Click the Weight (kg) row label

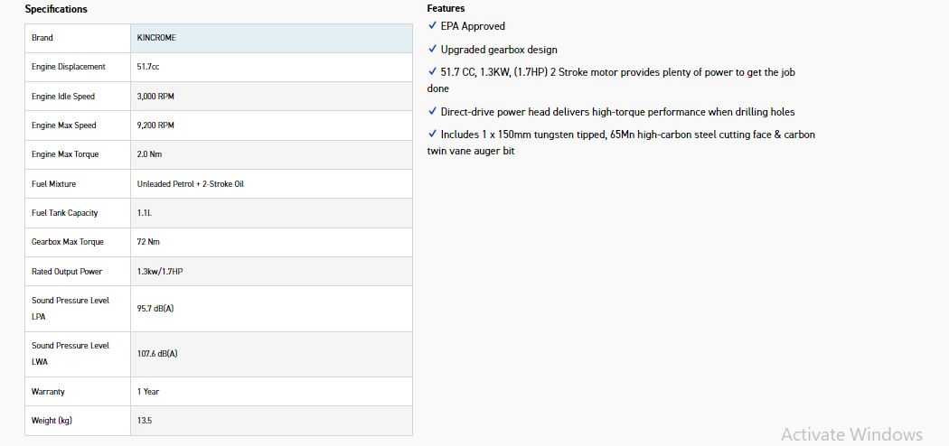[52, 421]
